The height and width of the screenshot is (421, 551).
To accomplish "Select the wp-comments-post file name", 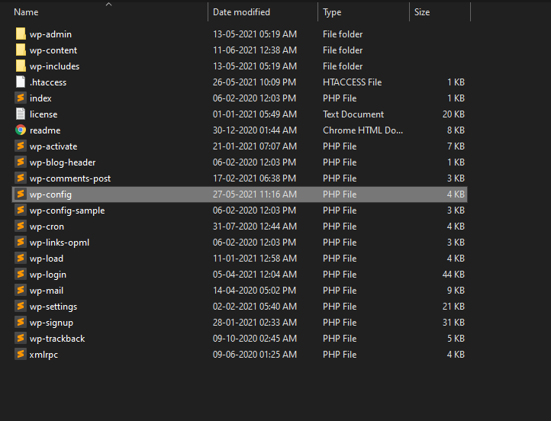I will click(x=70, y=178).
